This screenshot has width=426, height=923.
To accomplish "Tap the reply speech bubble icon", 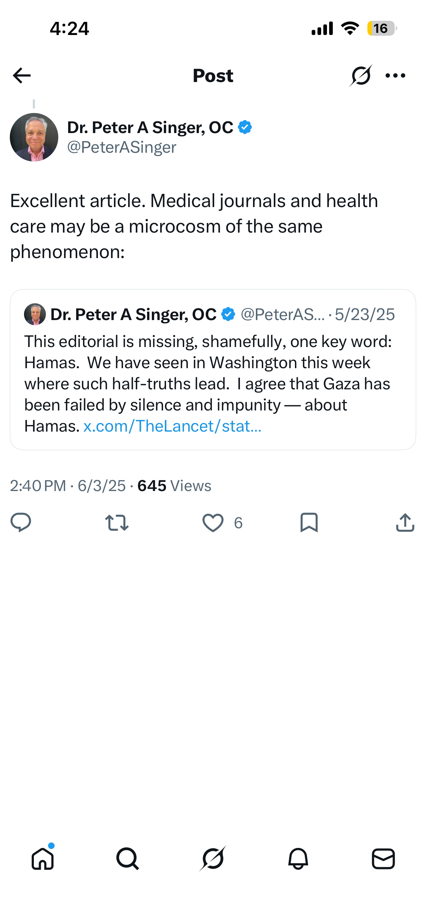I will (21, 523).
